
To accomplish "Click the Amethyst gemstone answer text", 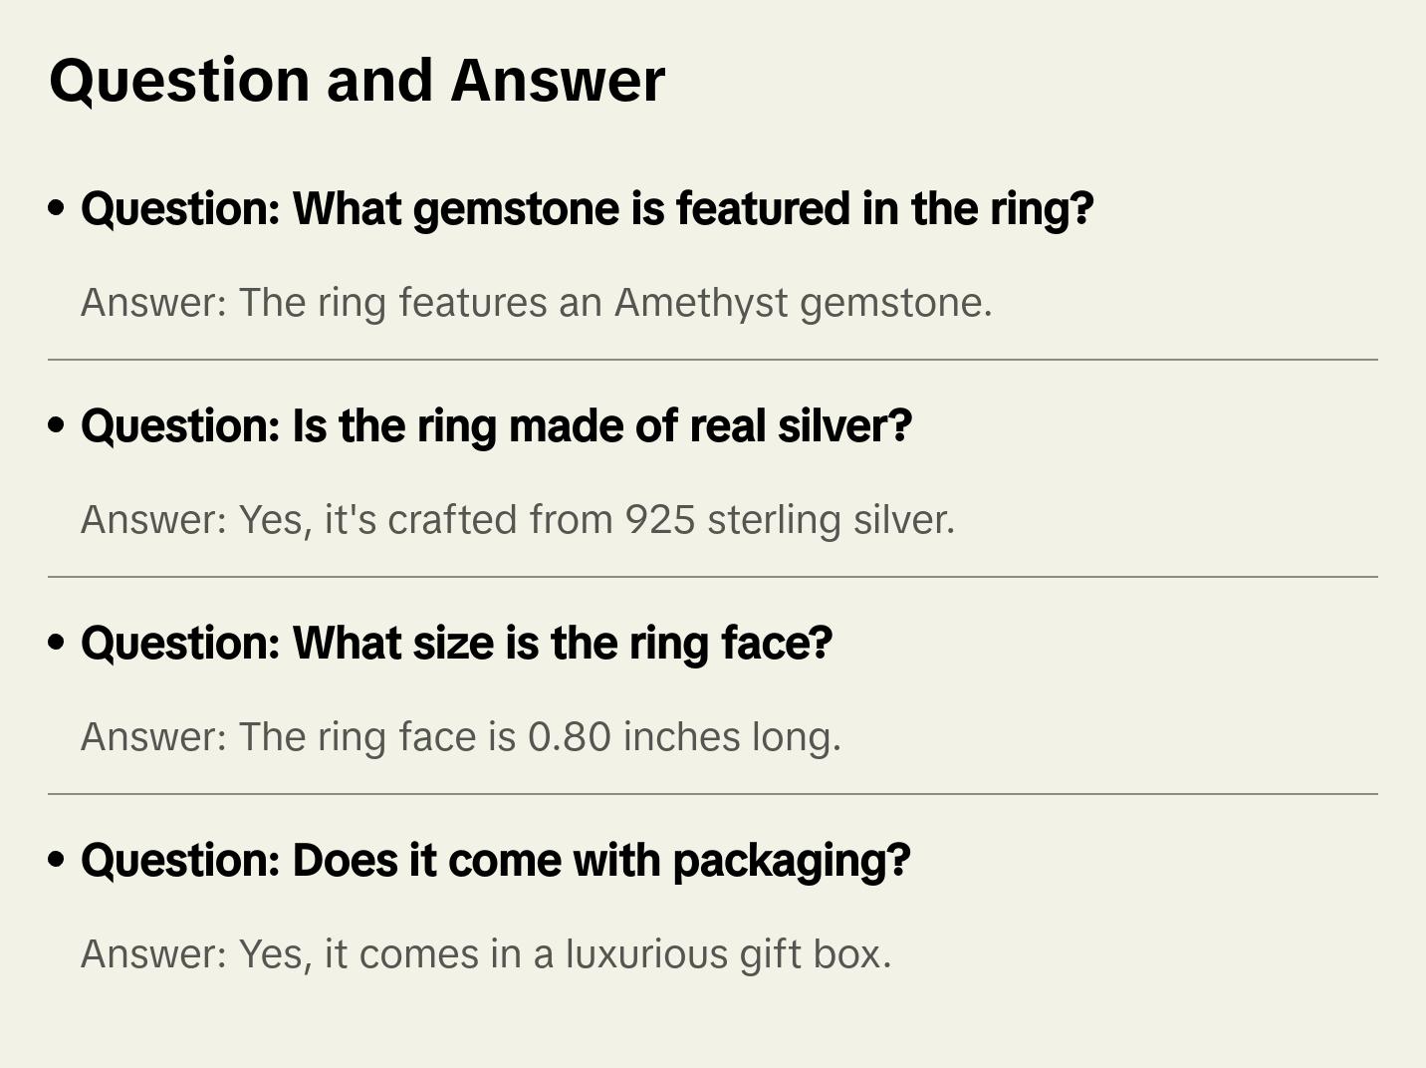I will [x=536, y=303].
